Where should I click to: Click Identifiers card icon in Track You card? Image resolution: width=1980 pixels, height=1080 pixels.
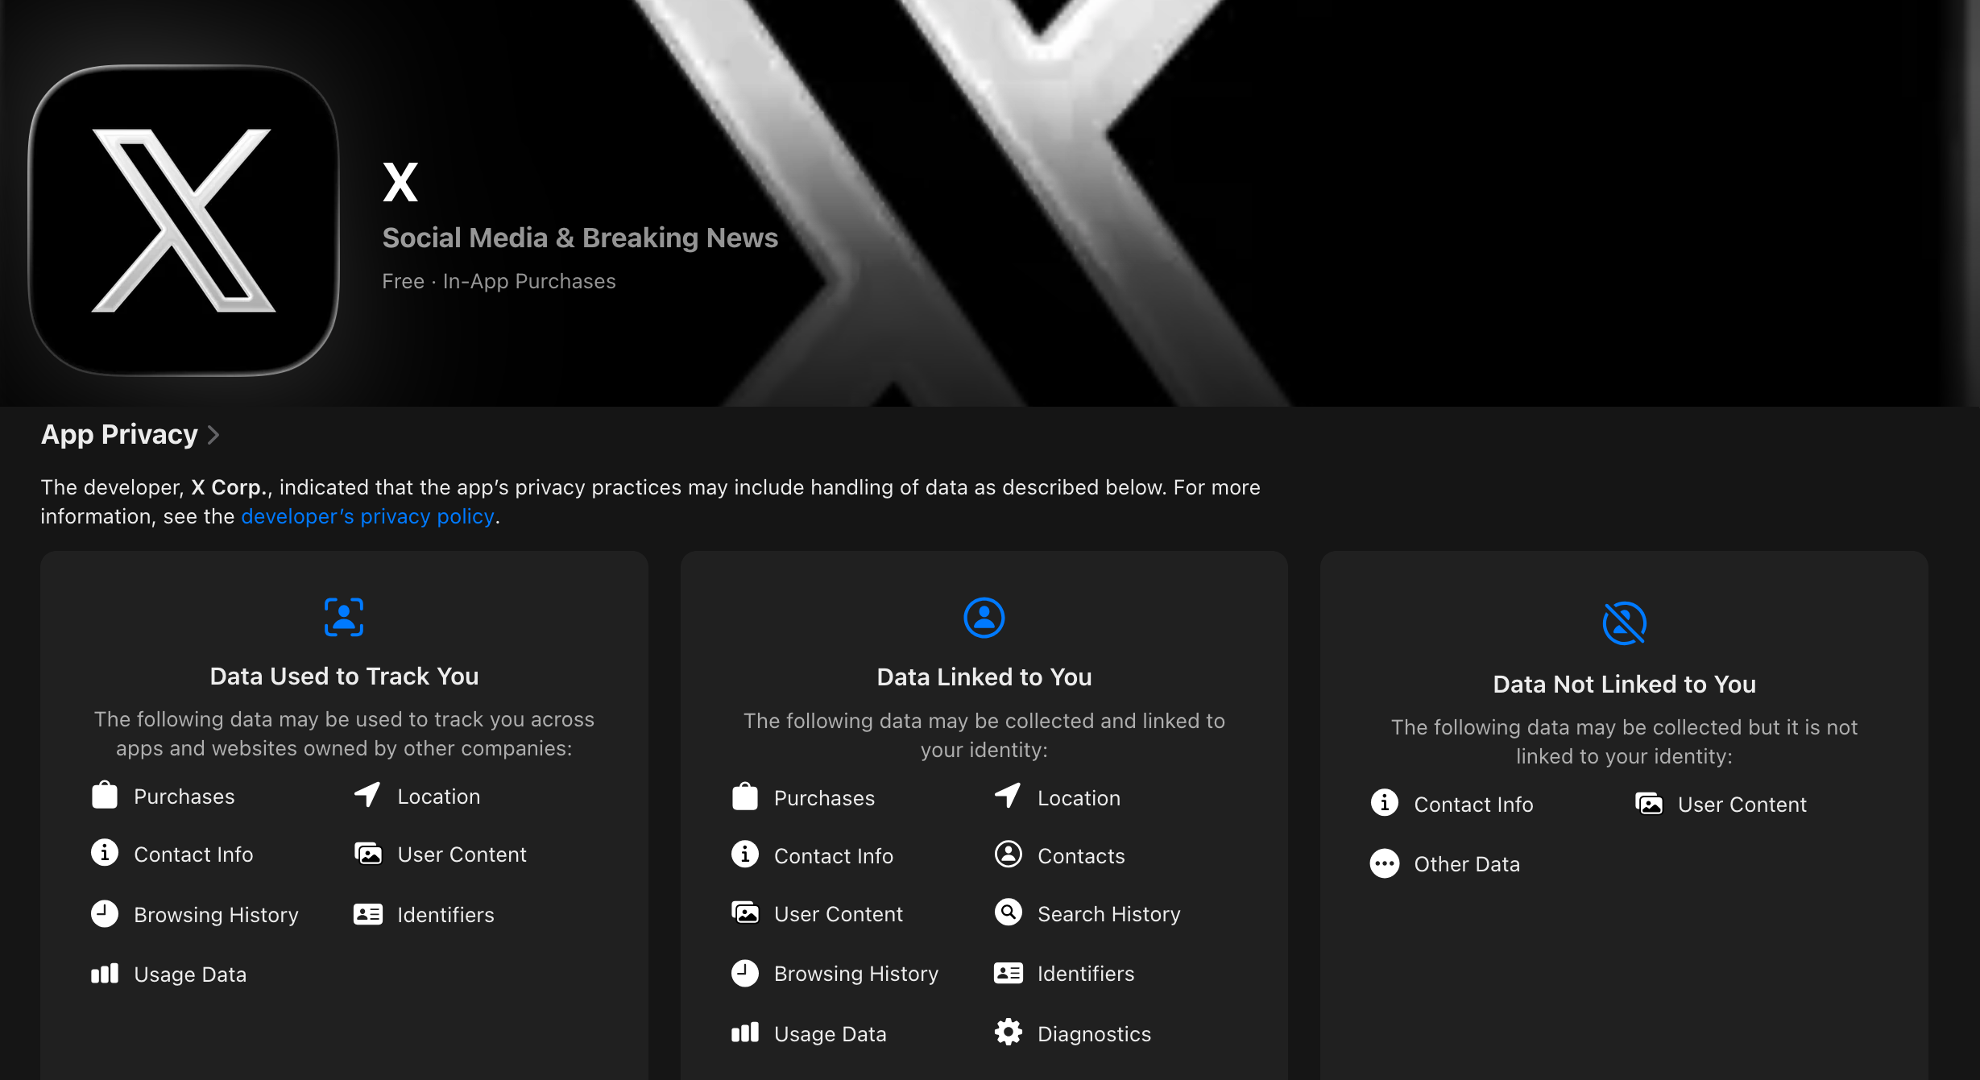coord(368,914)
